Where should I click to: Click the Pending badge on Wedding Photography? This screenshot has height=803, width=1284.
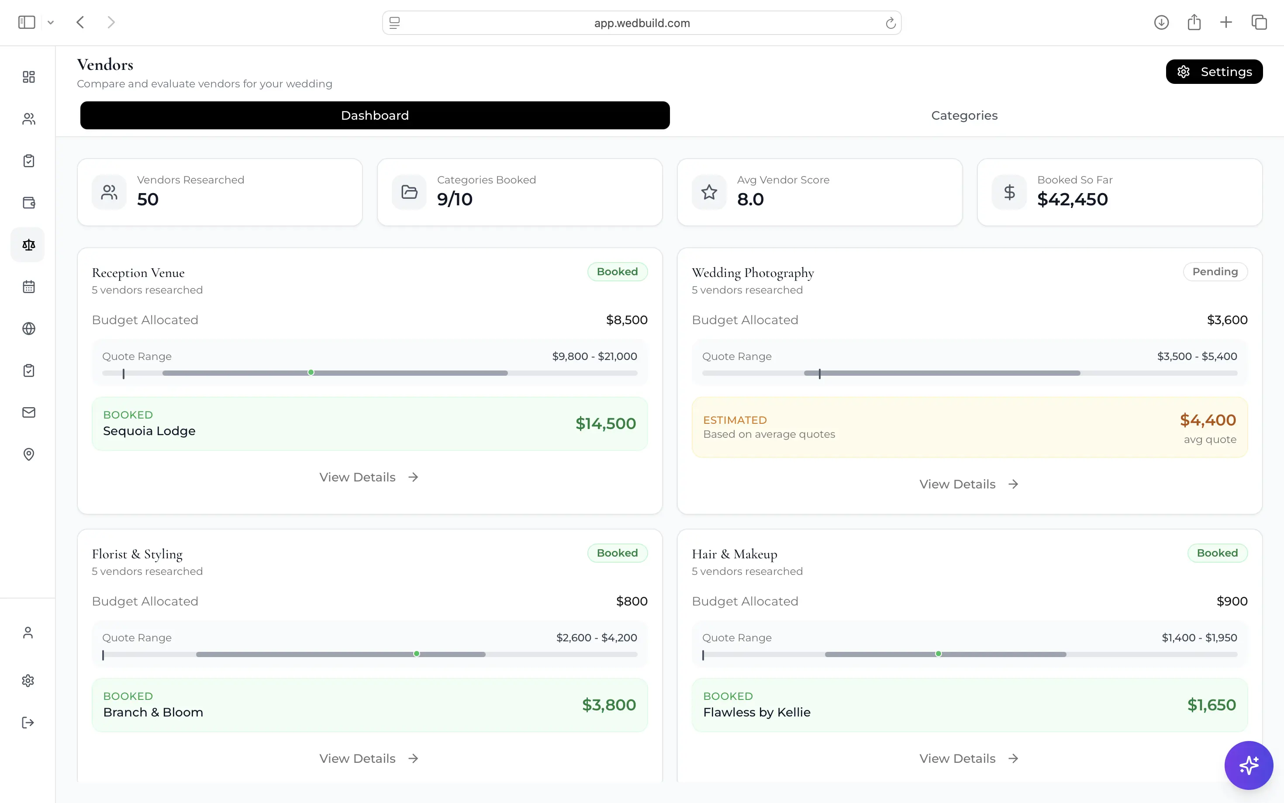click(1215, 271)
